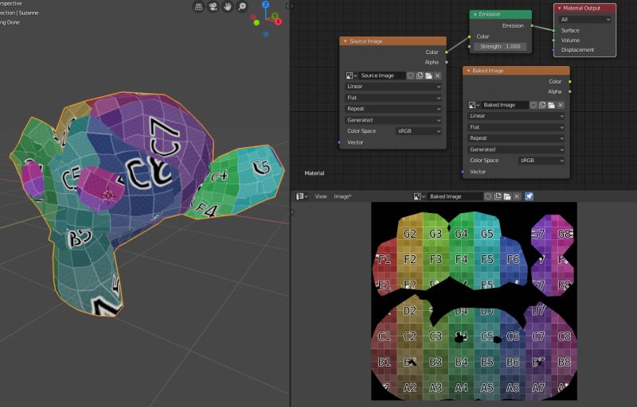Click Material Output Displacement input socket

(553, 50)
